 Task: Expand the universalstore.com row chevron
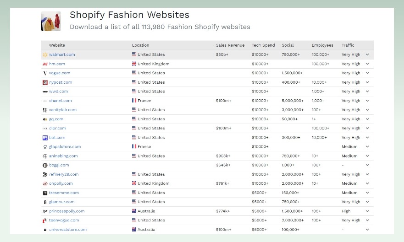367,230
